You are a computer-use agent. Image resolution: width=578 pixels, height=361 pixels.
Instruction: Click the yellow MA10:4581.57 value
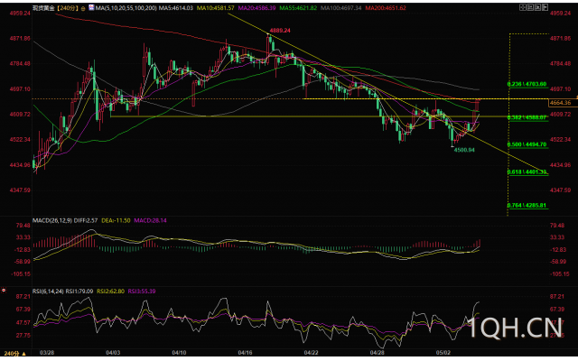[x=215, y=8]
